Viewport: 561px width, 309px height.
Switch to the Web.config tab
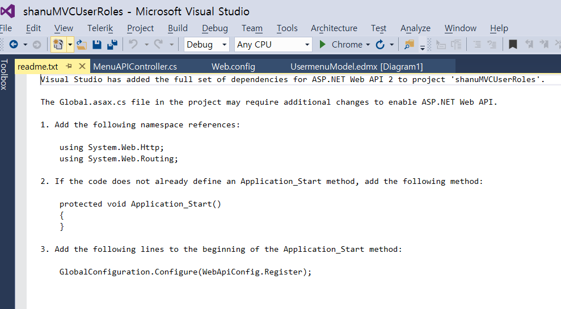pos(233,67)
